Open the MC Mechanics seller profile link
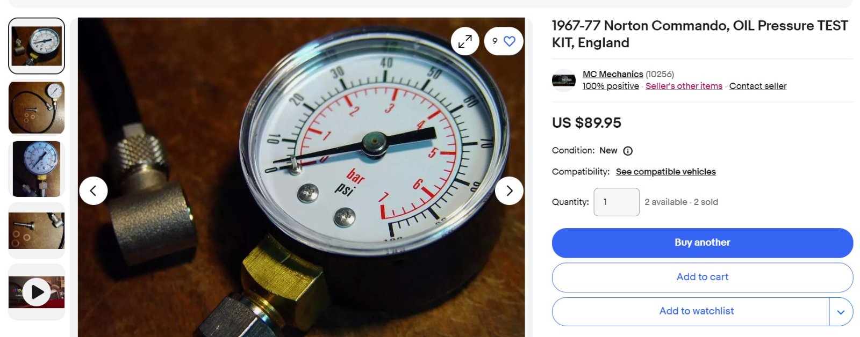Viewport: 860px width, 337px height. coord(613,74)
